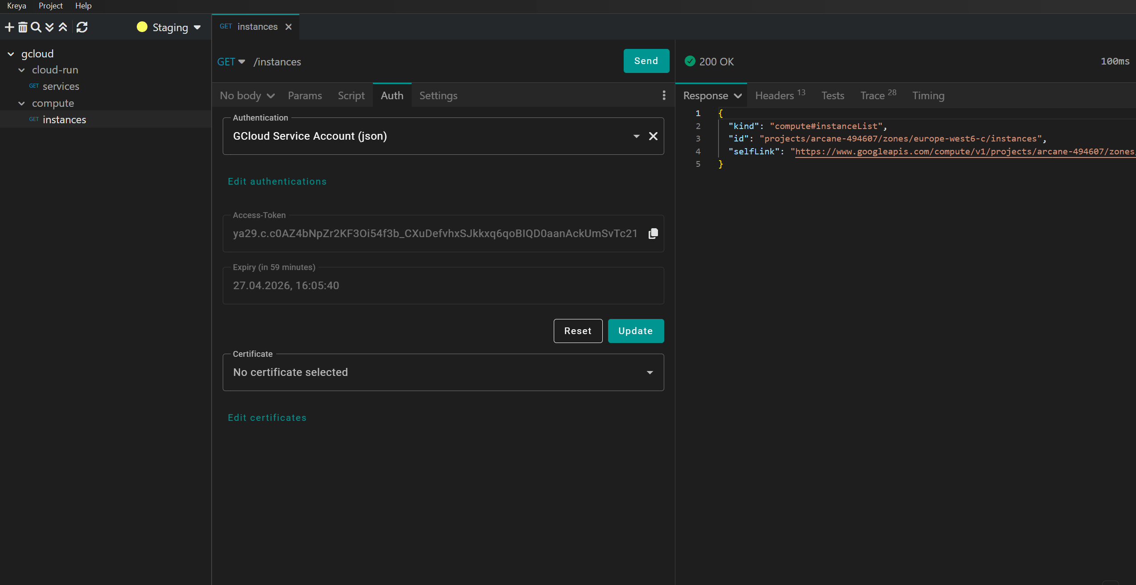1136x585 pixels.
Task: Copy the access token with clipboard icon
Action: (653, 234)
